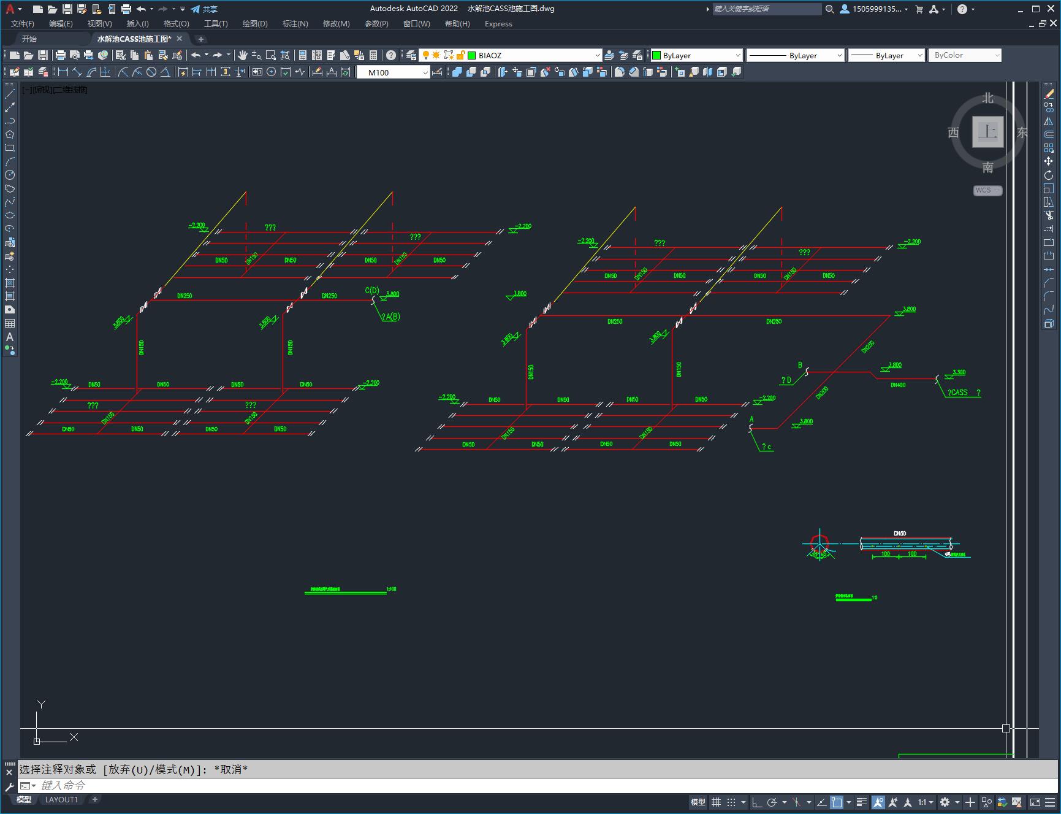Select the Line draw tool
This screenshot has width=1061, height=814.
pos(10,94)
